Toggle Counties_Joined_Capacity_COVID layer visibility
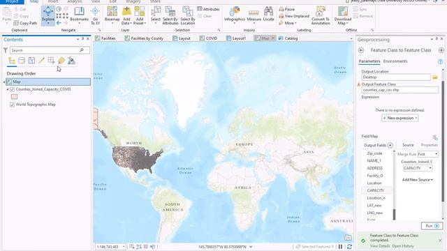This screenshot has width=447, height=251. pos(12,89)
